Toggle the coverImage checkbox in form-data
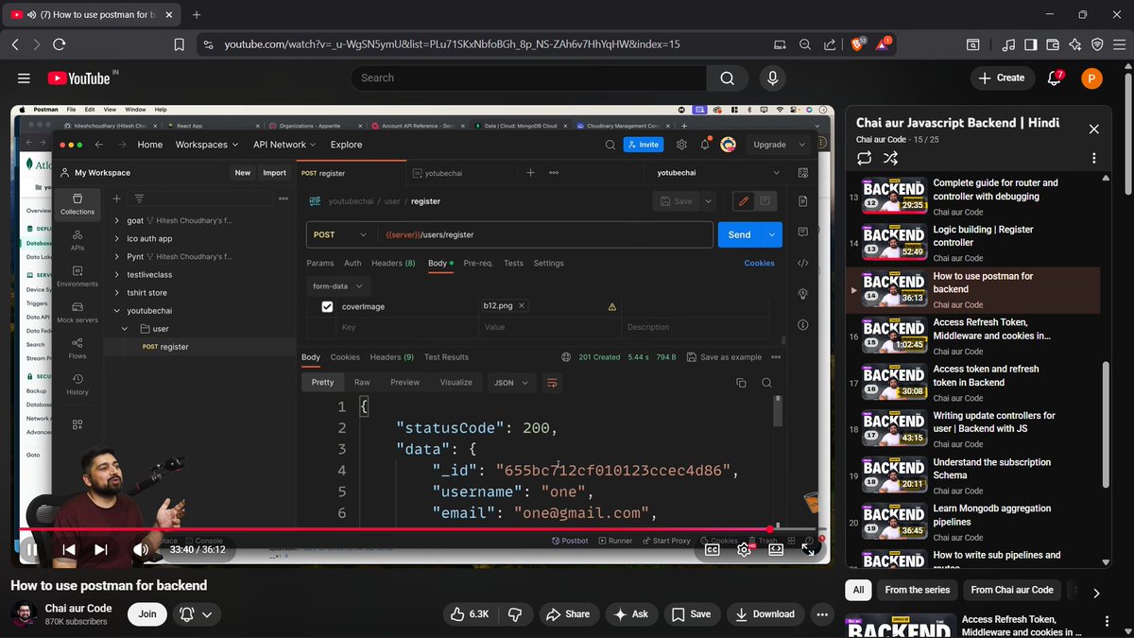The width and height of the screenshot is (1134, 638). (327, 306)
